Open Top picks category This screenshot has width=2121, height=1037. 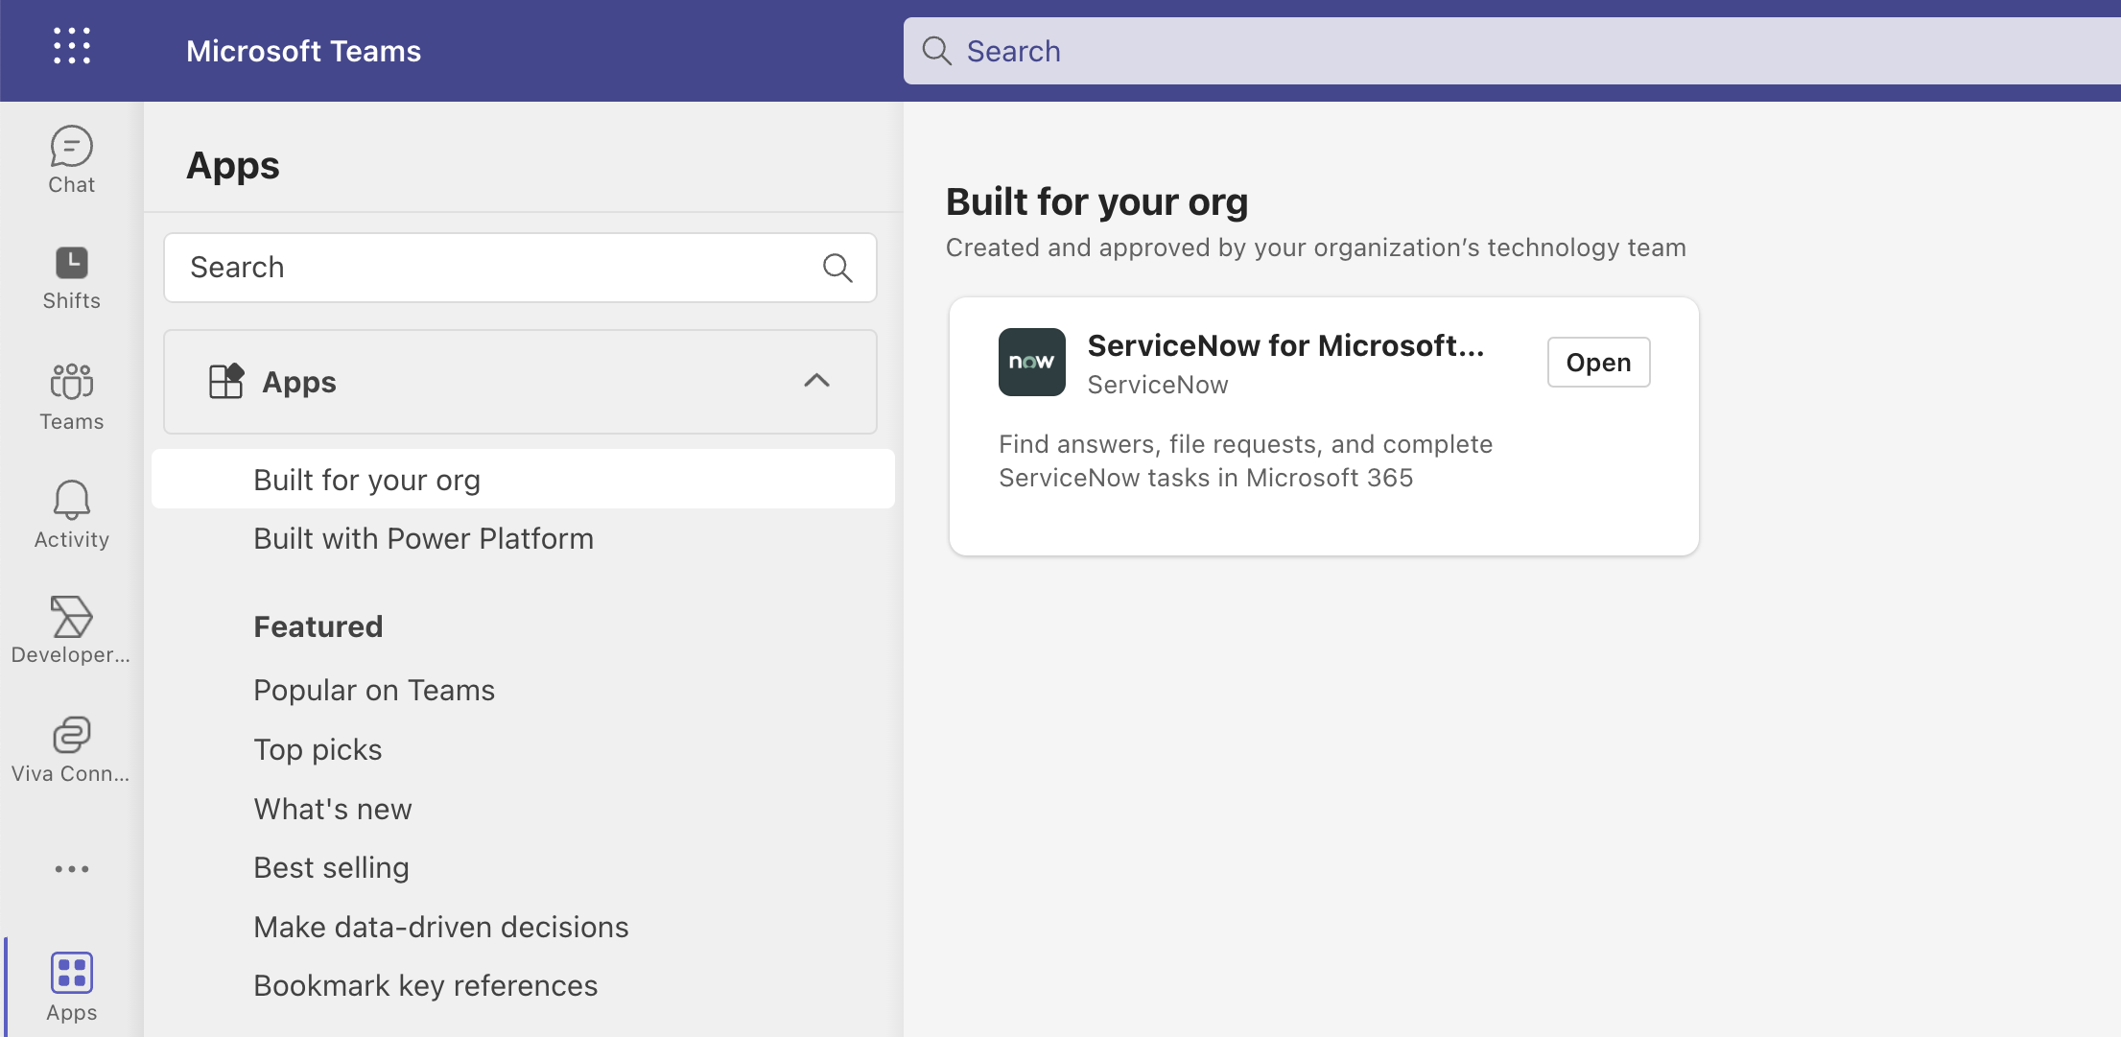coord(318,749)
